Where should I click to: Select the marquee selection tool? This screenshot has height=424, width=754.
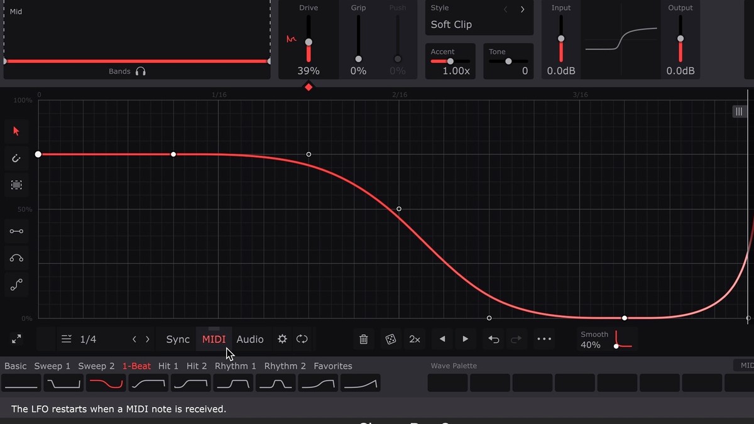coord(16,185)
